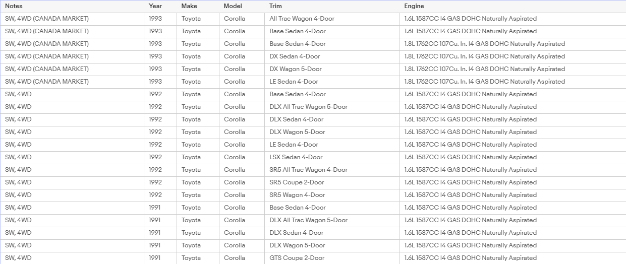
Task: Click the engine cell in the SR5 Wagon row
Action: pos(513,195)
